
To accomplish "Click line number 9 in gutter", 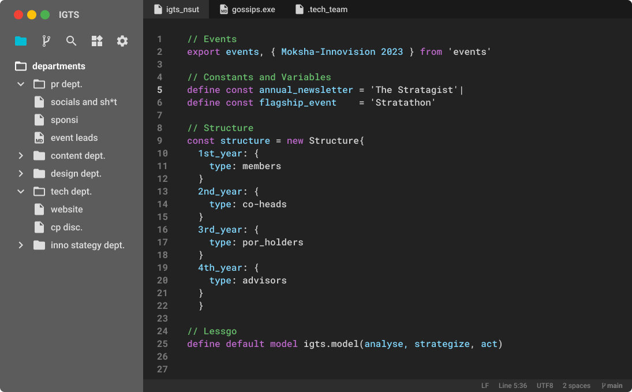I will (160, 141).
